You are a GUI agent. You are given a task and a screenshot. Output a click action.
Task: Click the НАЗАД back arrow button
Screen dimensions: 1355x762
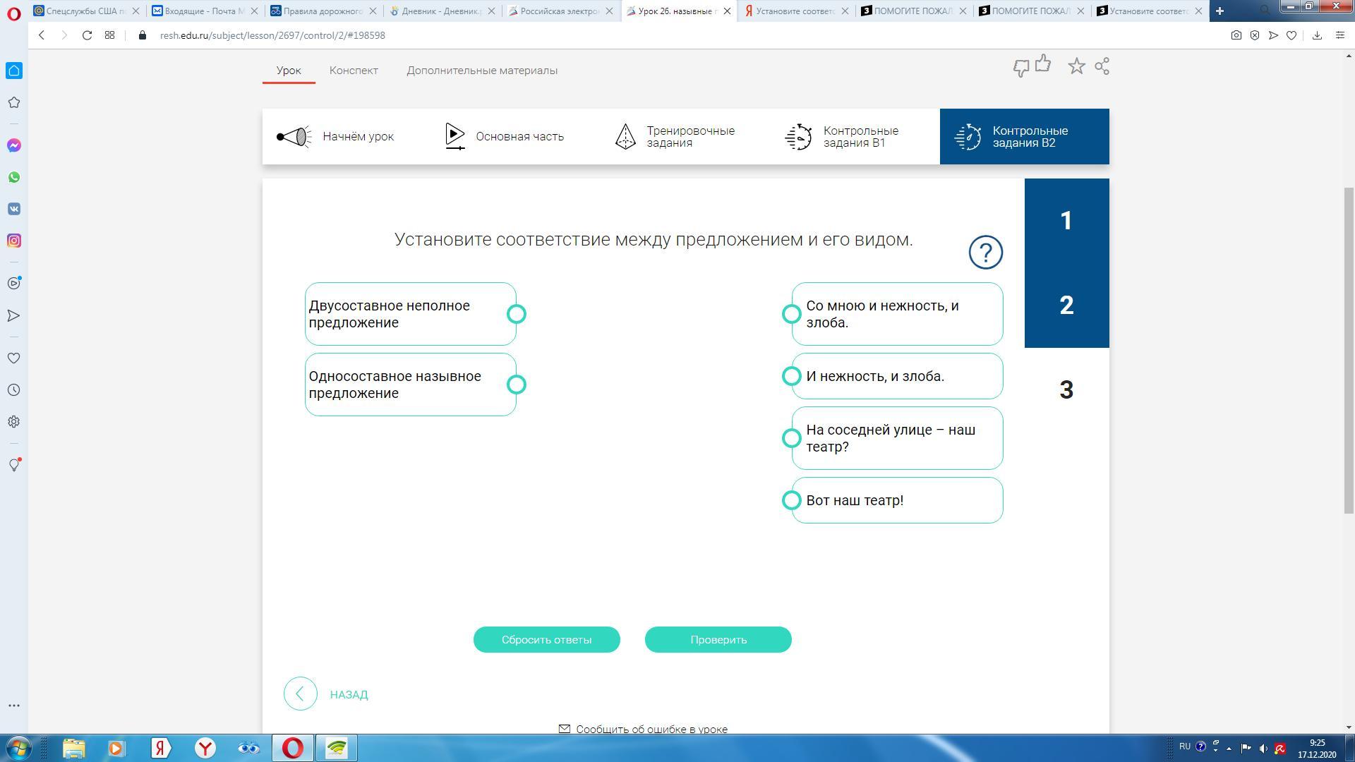(x=301, y=694)
